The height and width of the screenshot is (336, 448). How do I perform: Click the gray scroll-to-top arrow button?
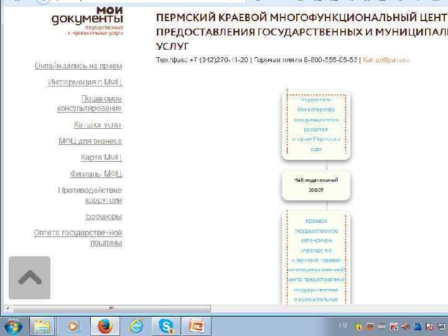tap(29, 278)
